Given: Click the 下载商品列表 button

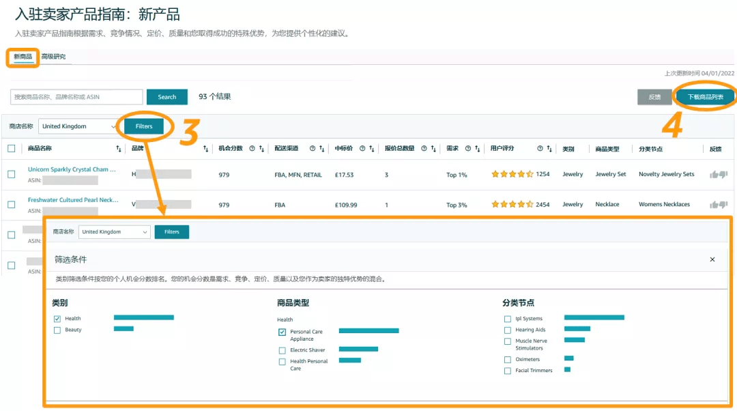Looking at the screenshot, I should tap(705, 97).
